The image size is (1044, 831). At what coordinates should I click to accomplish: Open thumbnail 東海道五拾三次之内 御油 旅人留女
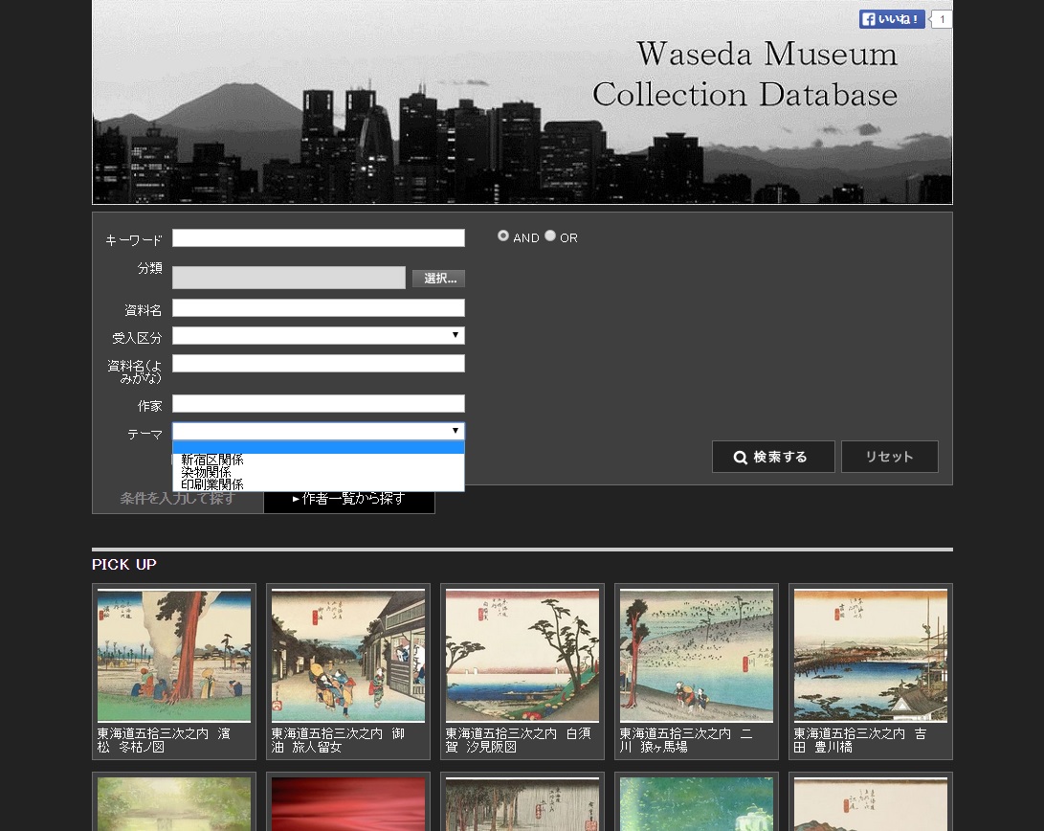click(348, 655)
